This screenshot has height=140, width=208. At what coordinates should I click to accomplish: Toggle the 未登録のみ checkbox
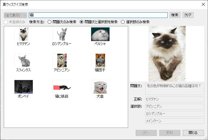tap(6, 22)
